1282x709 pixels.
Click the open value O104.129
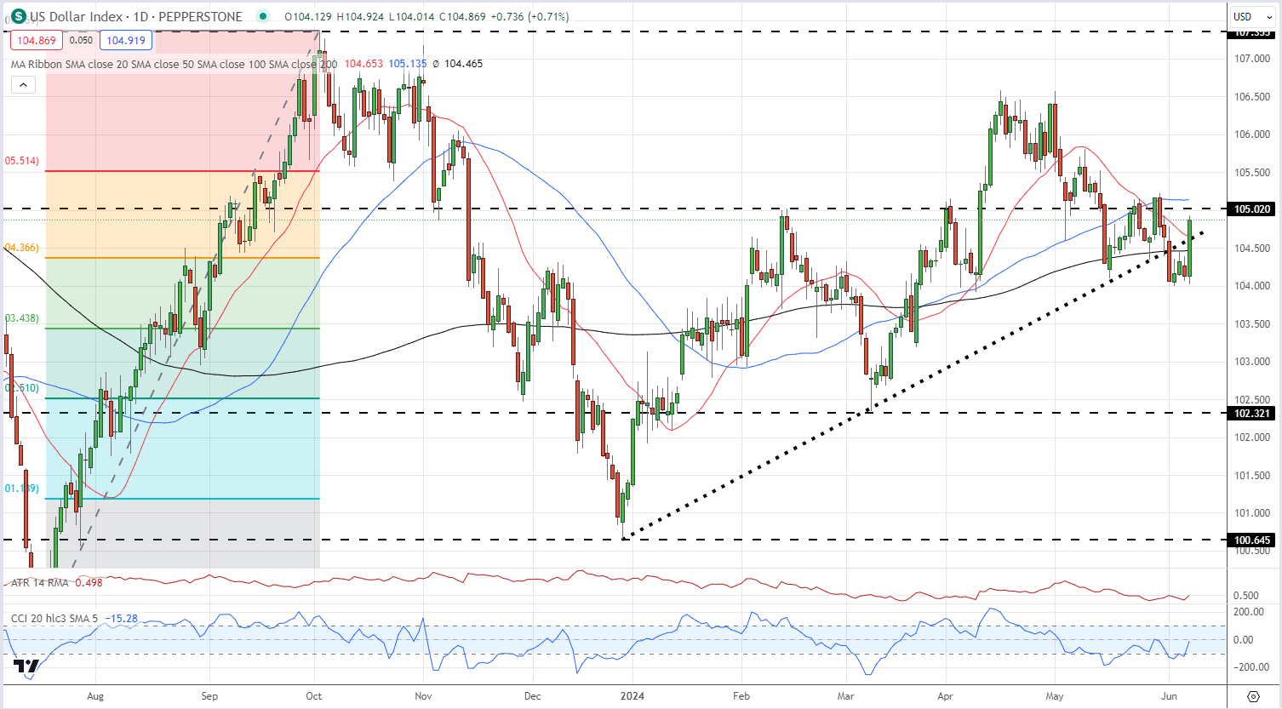click(308, 16)
